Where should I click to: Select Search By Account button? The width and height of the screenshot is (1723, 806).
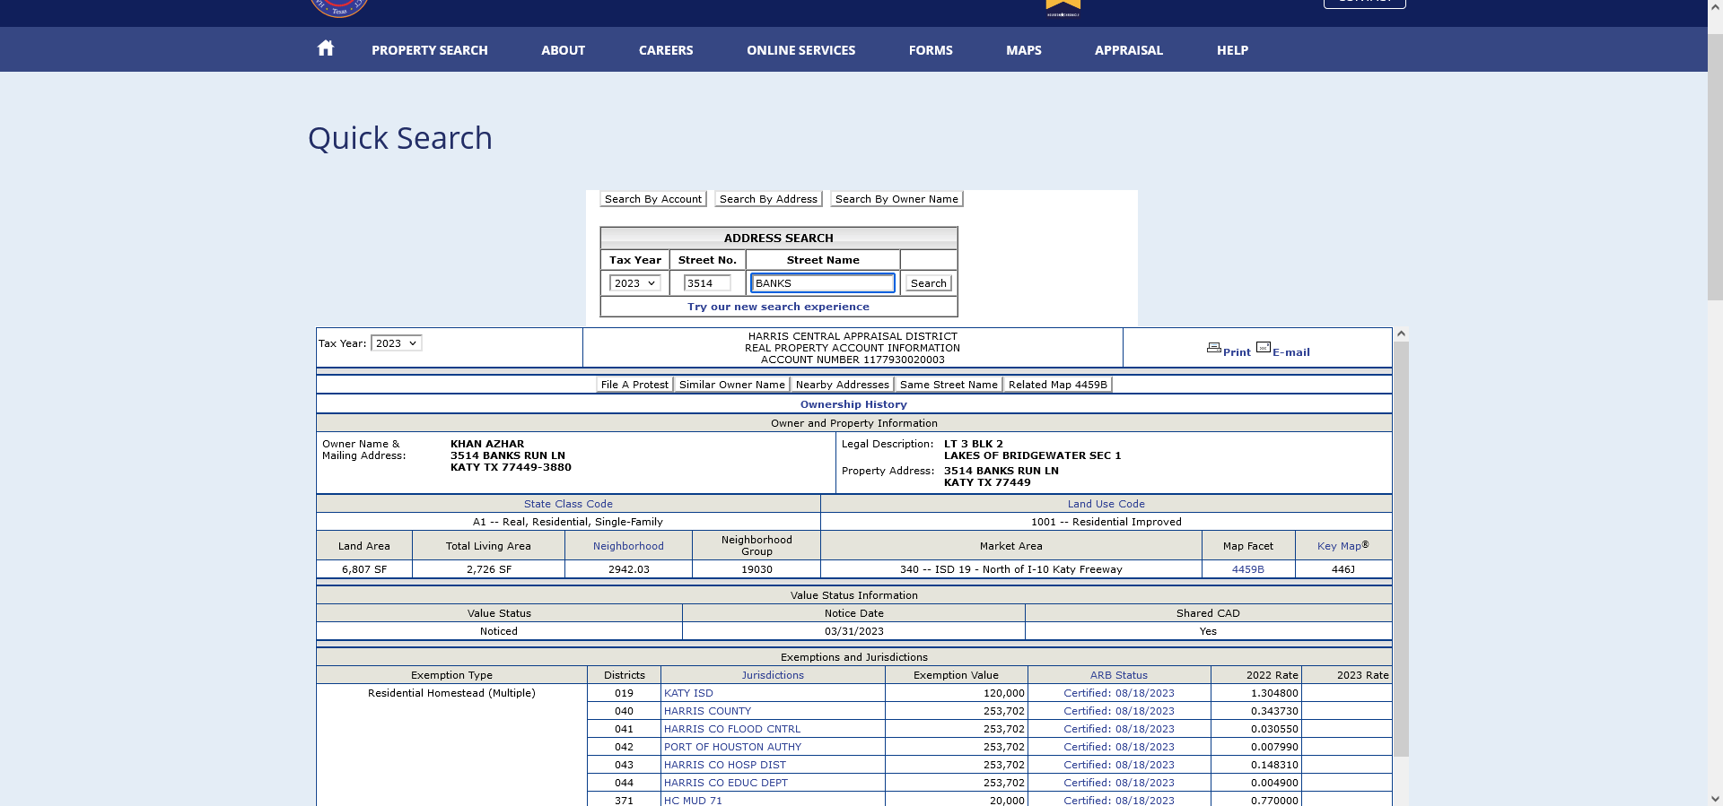pyautogui.click(x=653, y=199)
